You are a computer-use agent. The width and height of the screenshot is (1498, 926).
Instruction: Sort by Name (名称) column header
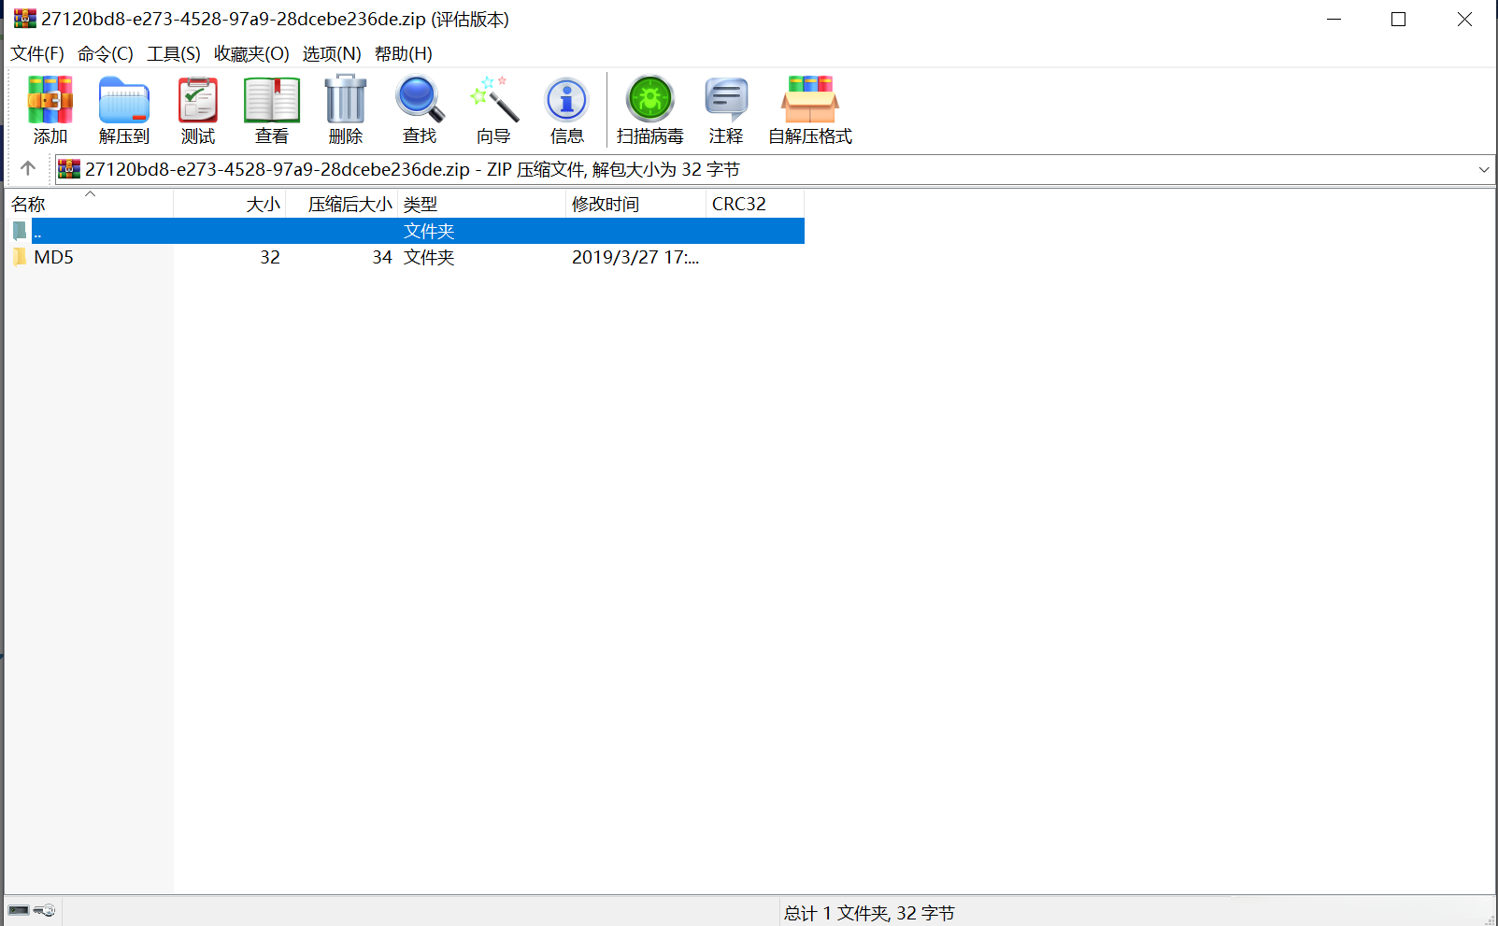(89, 204)
